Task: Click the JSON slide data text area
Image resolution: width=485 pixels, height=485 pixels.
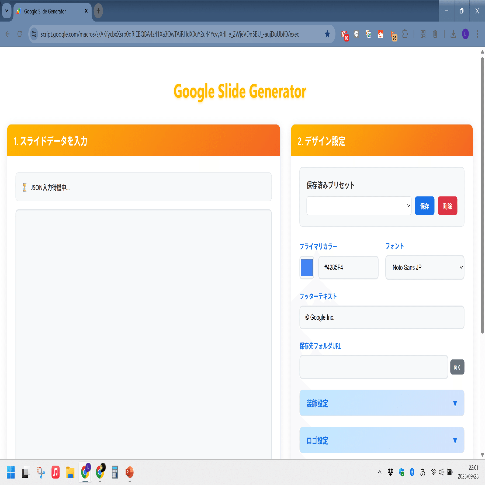Action: tap(144, 334)
